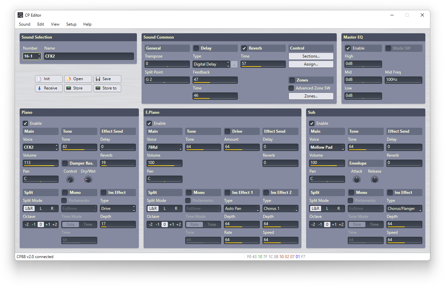The width and height of the screenshot is (445, 286).
Task: Click the Sub Envelope Attack knob
Action: tap(356, 180)
